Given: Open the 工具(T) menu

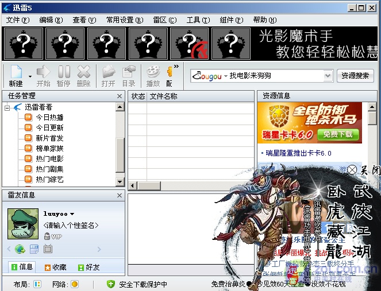Looking at the screenshot, I should [198, 20].
